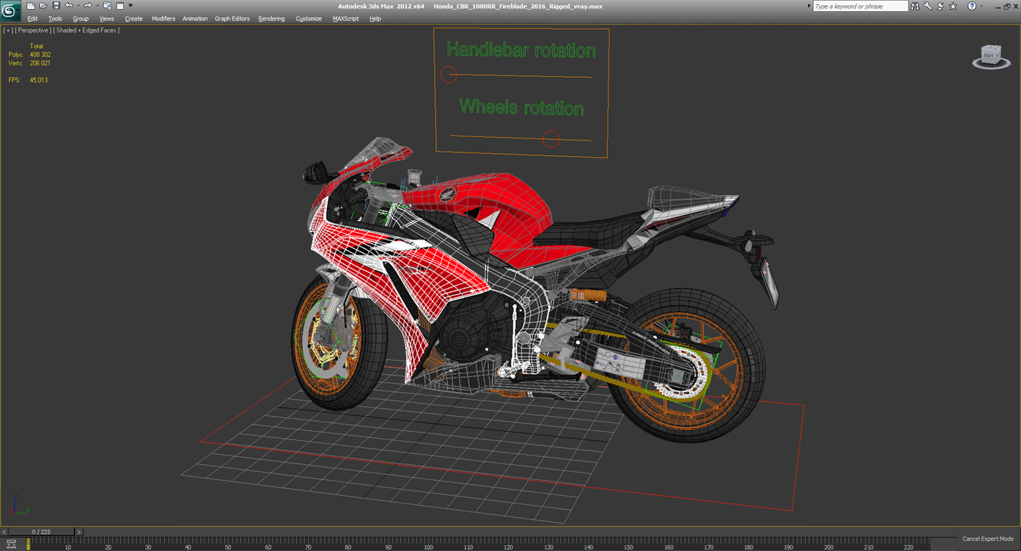The height and width of the screenshot is (551, 1021).
Task: Click the Handlebar rotation text label
Action: pos(521,50)
